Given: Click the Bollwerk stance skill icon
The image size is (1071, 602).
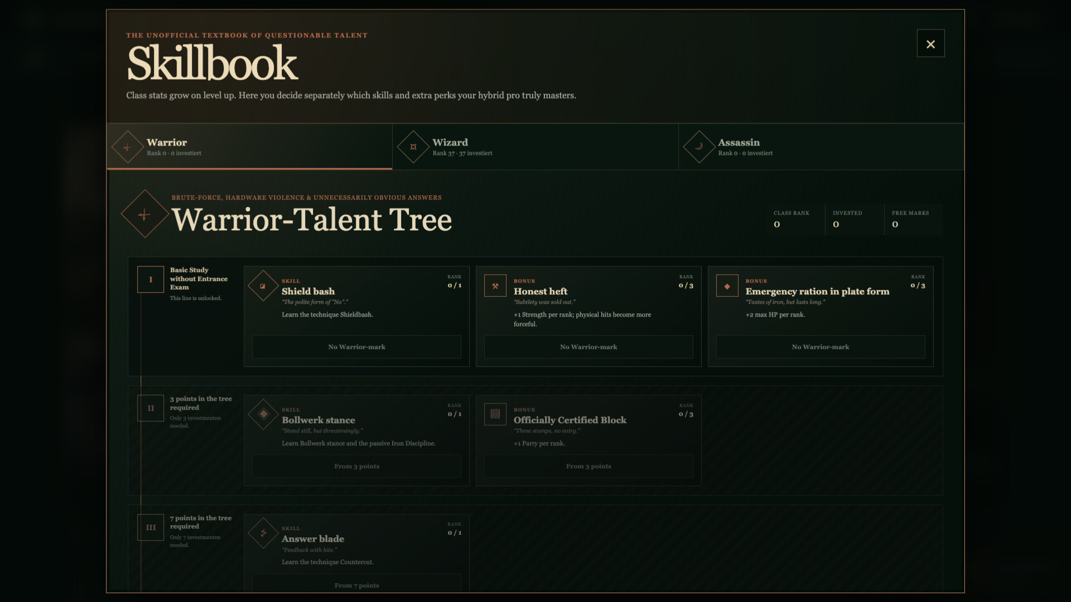Looking at the screenshot, I should pos(263,414).
